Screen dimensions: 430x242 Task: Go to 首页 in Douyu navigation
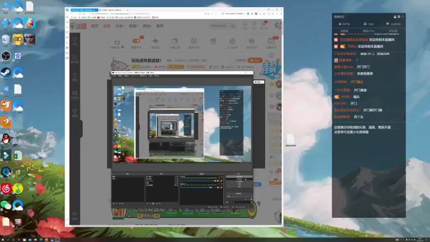tap(95, 26)
